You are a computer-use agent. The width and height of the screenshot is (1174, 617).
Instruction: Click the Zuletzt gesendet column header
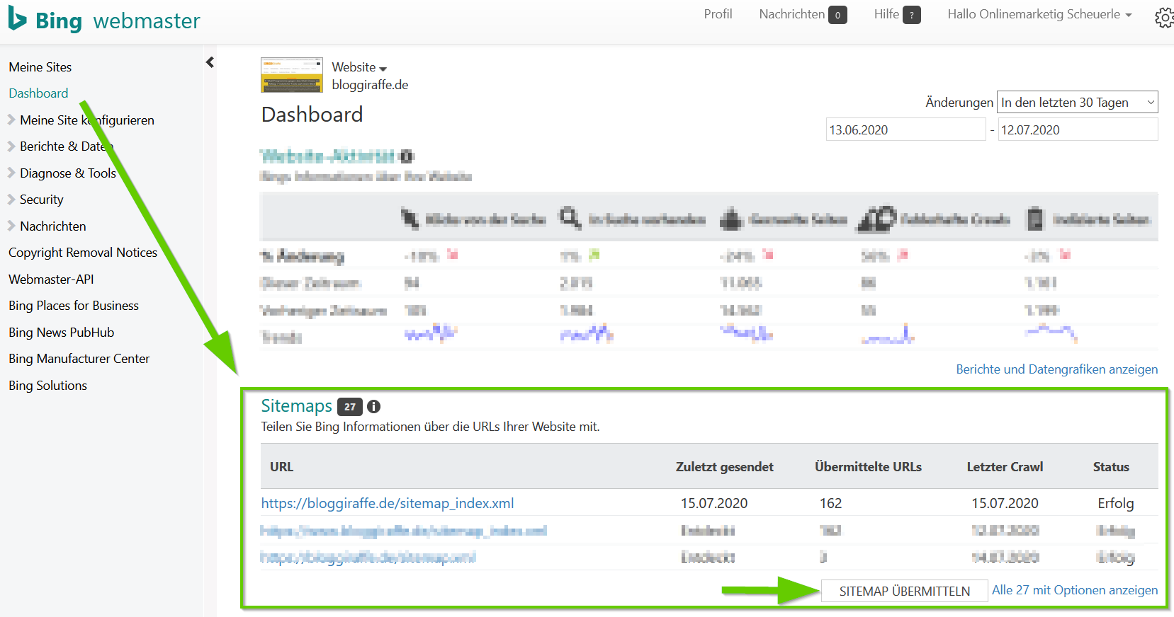coord(724,467)
